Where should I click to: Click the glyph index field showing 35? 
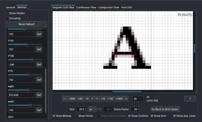[138, 99]
